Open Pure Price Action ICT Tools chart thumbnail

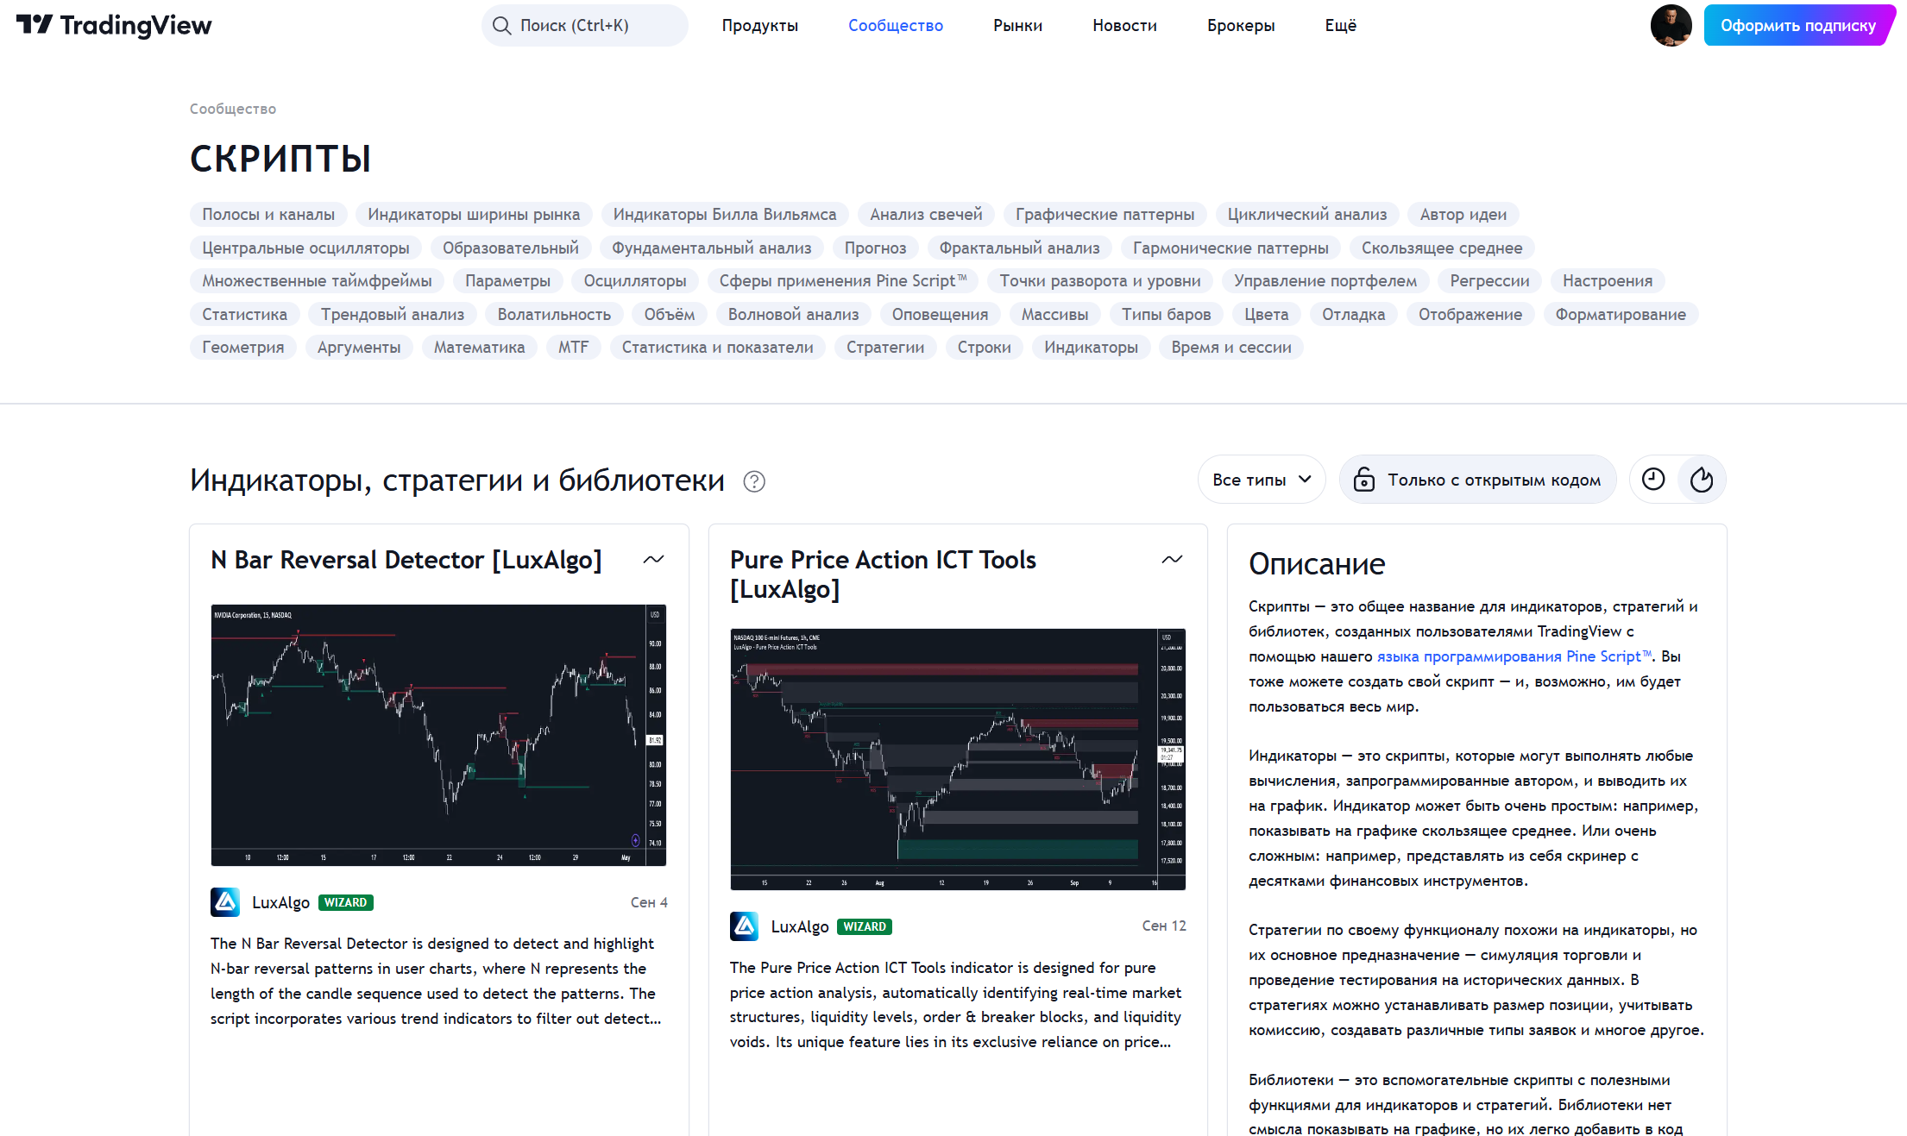pyautogui.click(x=958, y=759)
